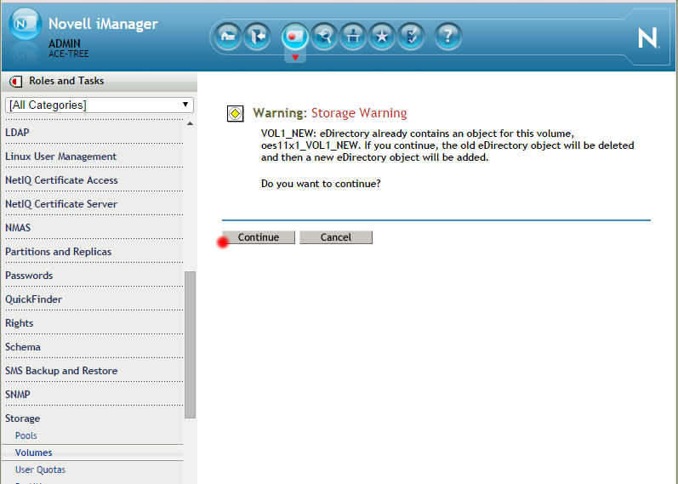
Task: Click the Cancel button
Action: tap(336, 237)
